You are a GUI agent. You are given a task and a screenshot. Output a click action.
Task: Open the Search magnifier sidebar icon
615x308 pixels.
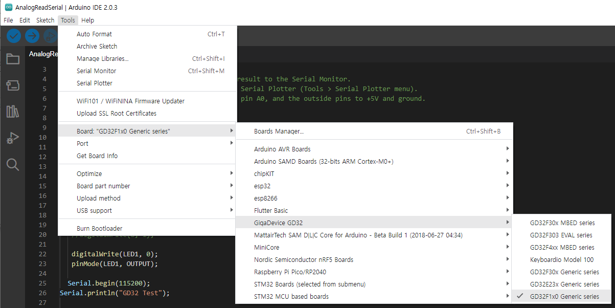tap(13, 164)
